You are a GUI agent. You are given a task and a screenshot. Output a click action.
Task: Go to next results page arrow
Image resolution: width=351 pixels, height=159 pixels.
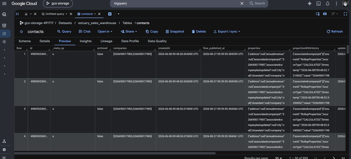(x=334, y=158)
